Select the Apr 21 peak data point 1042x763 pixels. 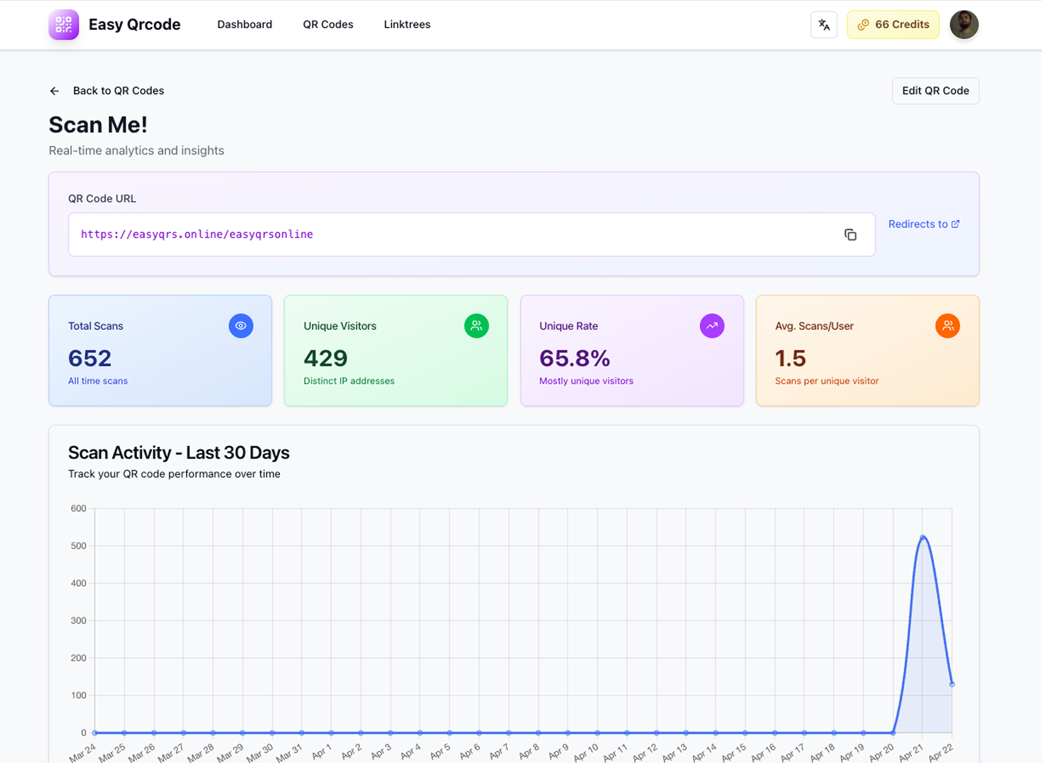(922, 537)
